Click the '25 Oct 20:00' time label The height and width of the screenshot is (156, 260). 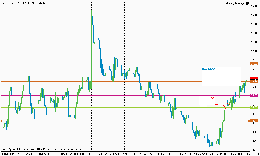(78, 154)
